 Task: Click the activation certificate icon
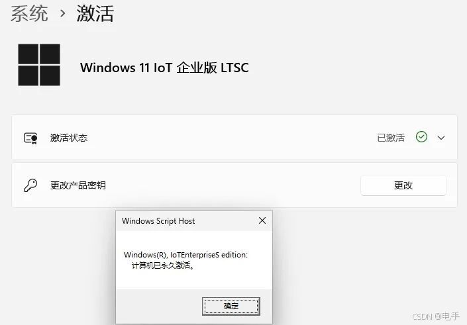(x=30, y=138)
